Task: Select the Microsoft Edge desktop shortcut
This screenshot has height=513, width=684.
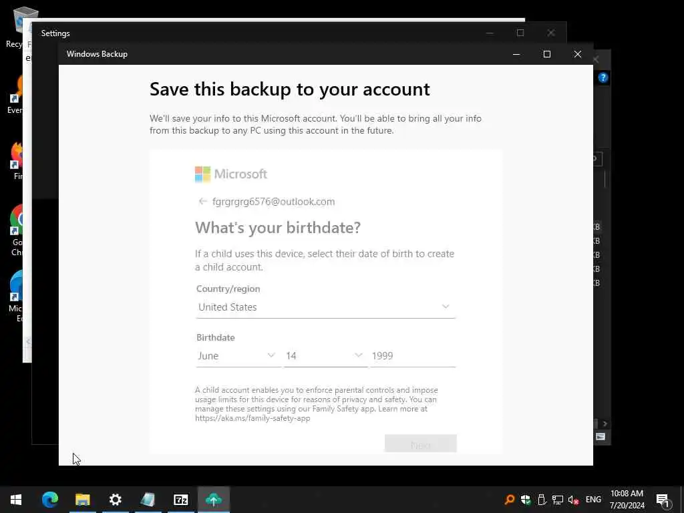Action: click(x=17, y=297)
